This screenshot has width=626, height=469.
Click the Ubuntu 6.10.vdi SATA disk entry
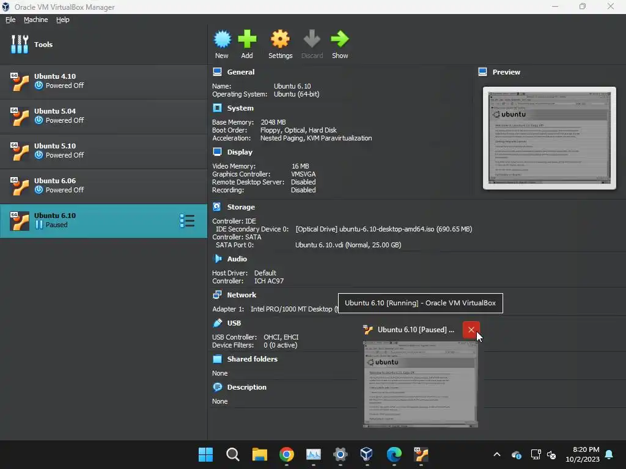(x=348, y=245)
